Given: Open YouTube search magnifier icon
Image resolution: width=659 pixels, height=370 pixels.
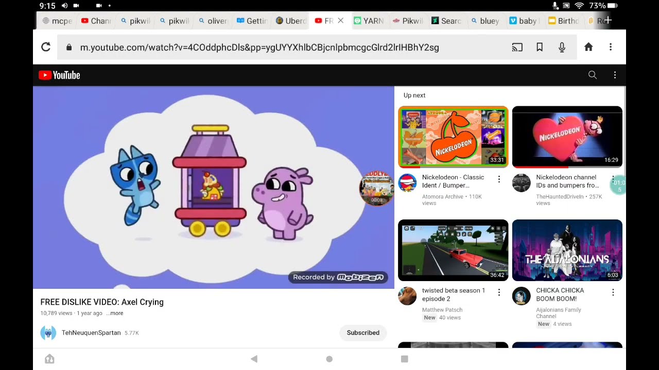Looking at the screenshot, I should [x=593, y=75].
